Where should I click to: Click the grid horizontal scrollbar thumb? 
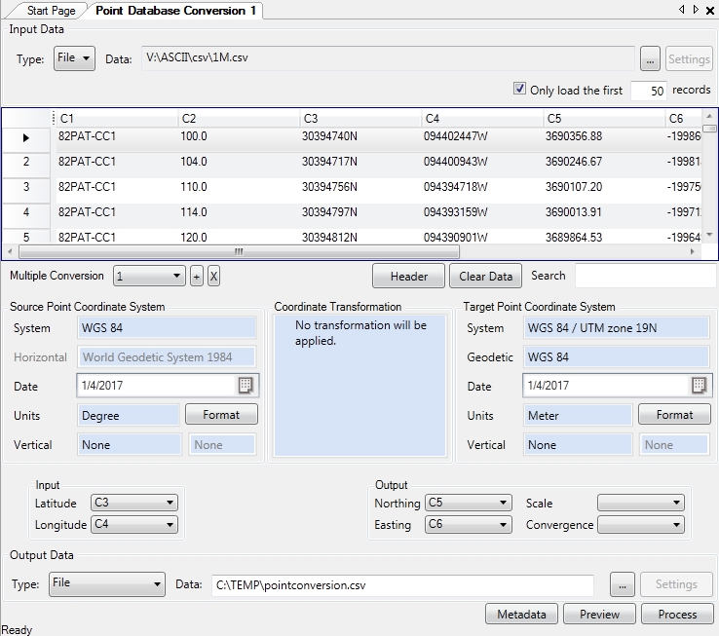239,251
